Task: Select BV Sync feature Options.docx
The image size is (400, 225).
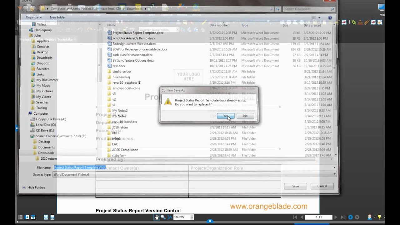Action: pyautogui.click(x=133, y=60)
